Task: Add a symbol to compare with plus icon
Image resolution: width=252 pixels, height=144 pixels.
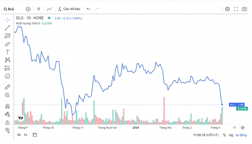Action: (x=28, y=9)
